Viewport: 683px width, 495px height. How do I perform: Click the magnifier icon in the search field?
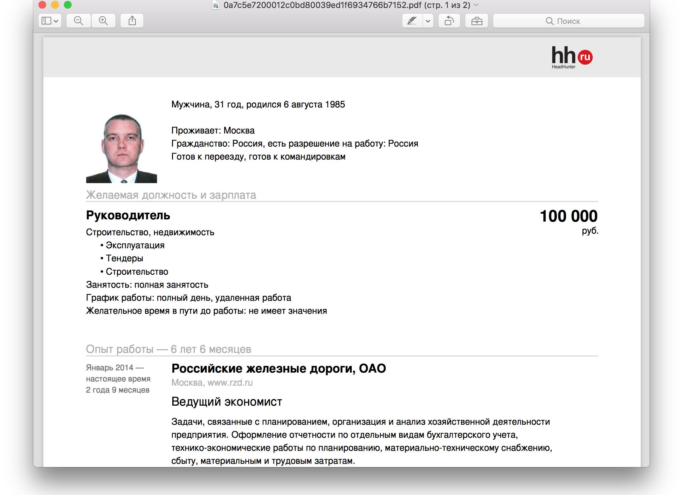click(x=550, y=21)
